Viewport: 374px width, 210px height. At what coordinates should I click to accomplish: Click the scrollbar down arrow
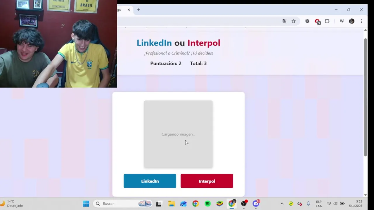(365, 195)
